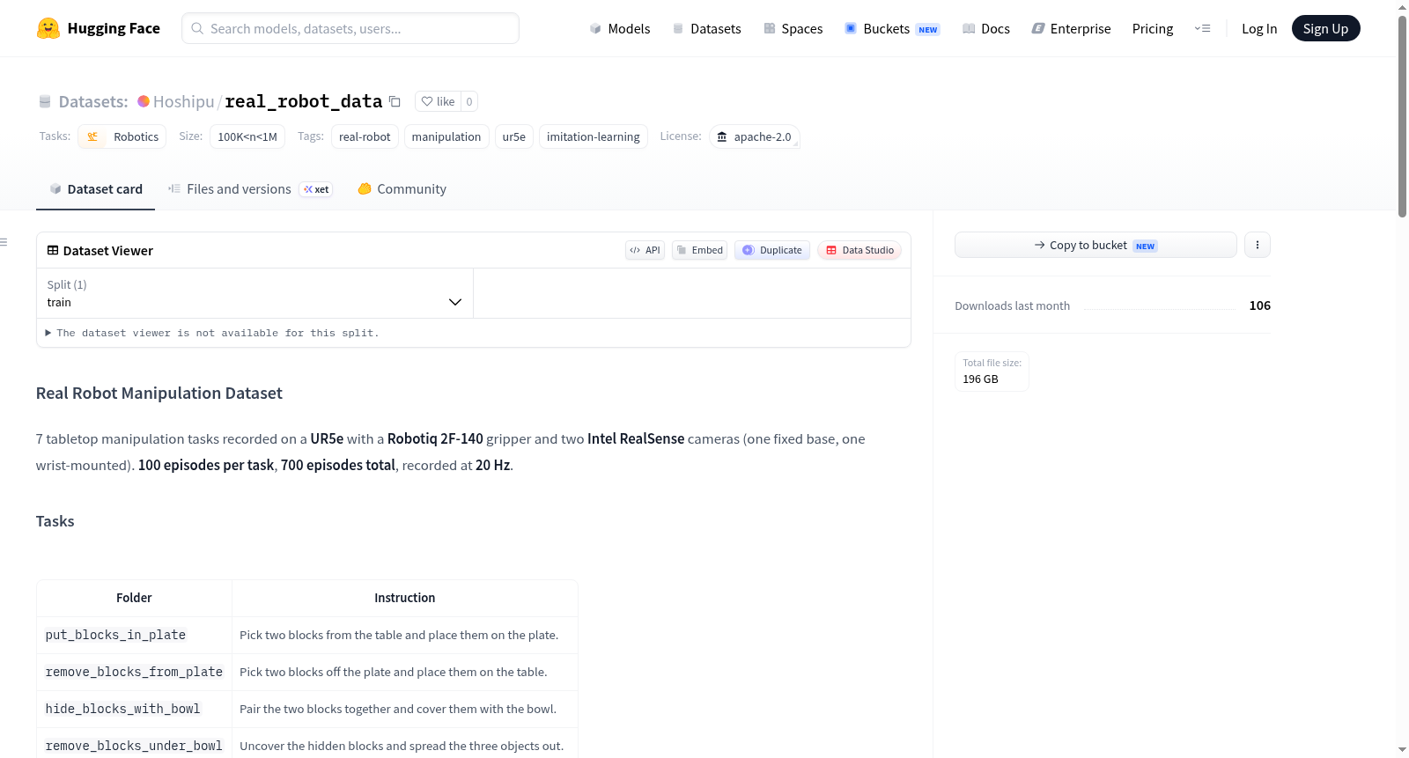Screen dimensions: 1409x758
Task: Click the page vertical scrollbar
Action: (1402, 114)
